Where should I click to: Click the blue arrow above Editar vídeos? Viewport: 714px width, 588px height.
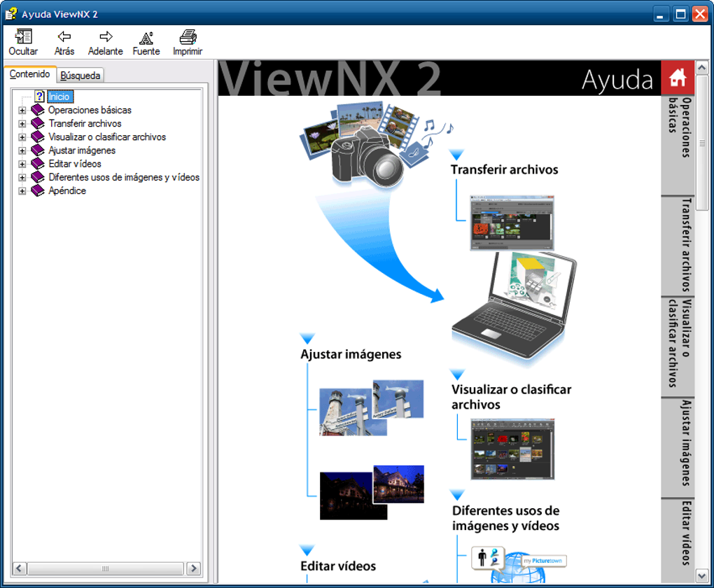point(307,549)
